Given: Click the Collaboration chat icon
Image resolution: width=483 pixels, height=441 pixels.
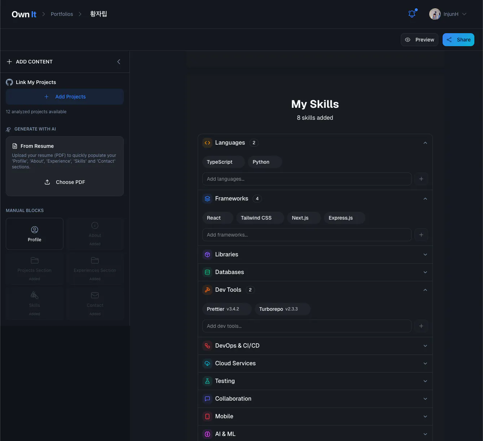Looking at the screenshot, I should (x=207, y=399).
